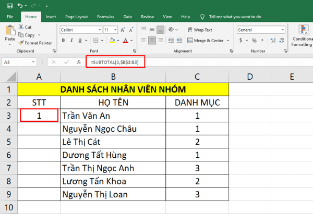Click the Paste clipboard icon

tap(10, 30)
